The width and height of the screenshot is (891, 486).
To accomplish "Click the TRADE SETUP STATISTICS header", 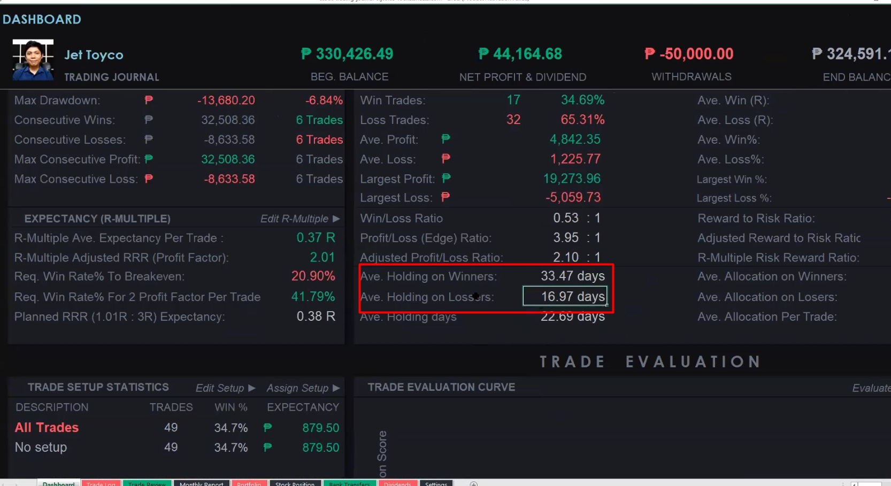I will (x=98, y=387).
